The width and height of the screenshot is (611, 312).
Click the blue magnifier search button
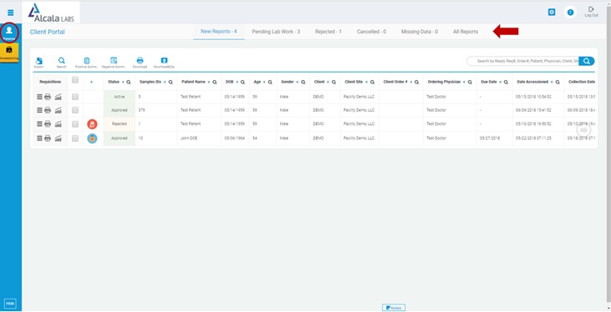[587, 61]
